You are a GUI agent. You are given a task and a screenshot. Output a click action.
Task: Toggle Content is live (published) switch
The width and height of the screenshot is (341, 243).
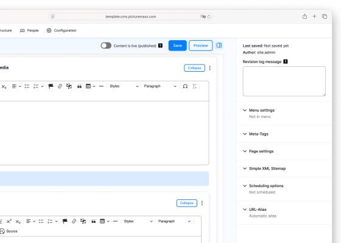click(x=106, y=46)
